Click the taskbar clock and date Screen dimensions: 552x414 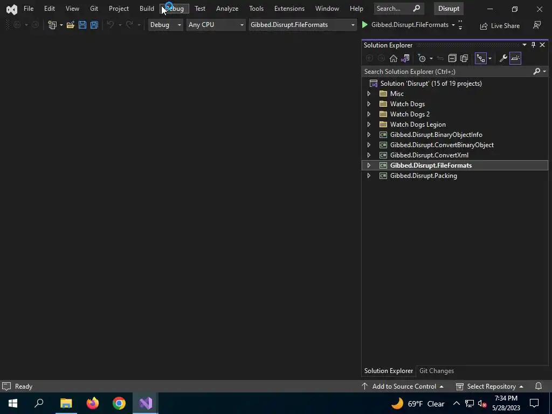[x=506, y=403]
